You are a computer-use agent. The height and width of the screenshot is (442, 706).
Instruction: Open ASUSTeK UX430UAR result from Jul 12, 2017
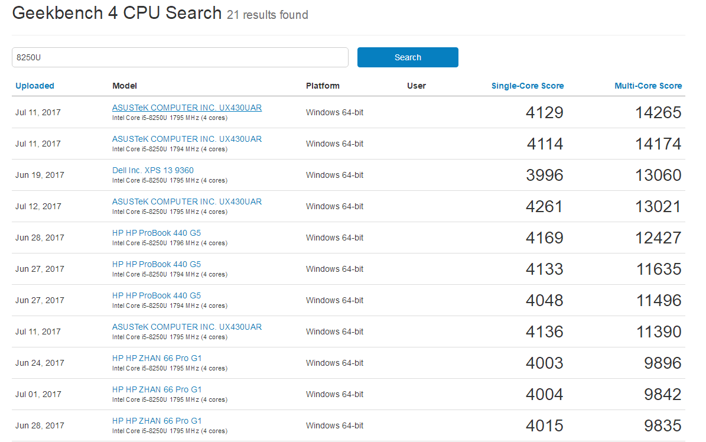pyautogui.click(x=187, y=201)
